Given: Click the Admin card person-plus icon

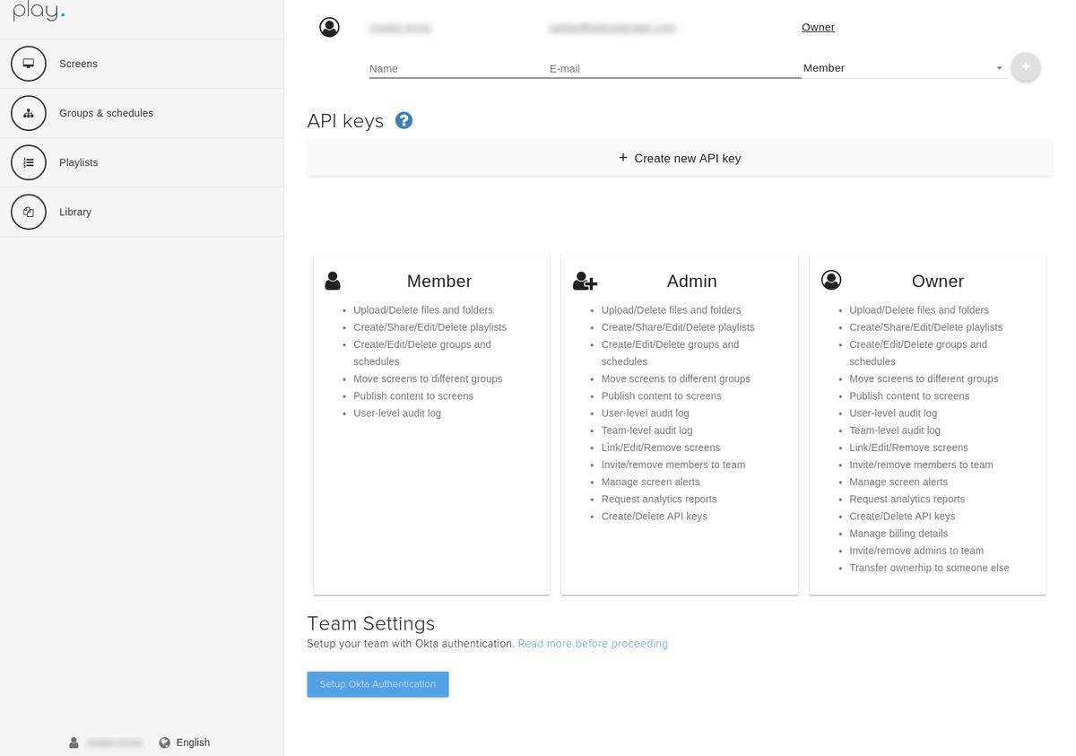Looking at the screenshot, I should click(x=585, y=282).
